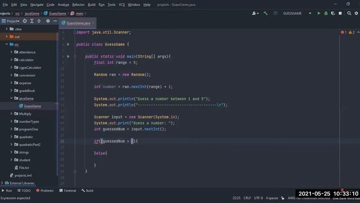The image size is (360, 203).
Task: Click the run gutter arrow next to the main method
Action: pos(68,56)
